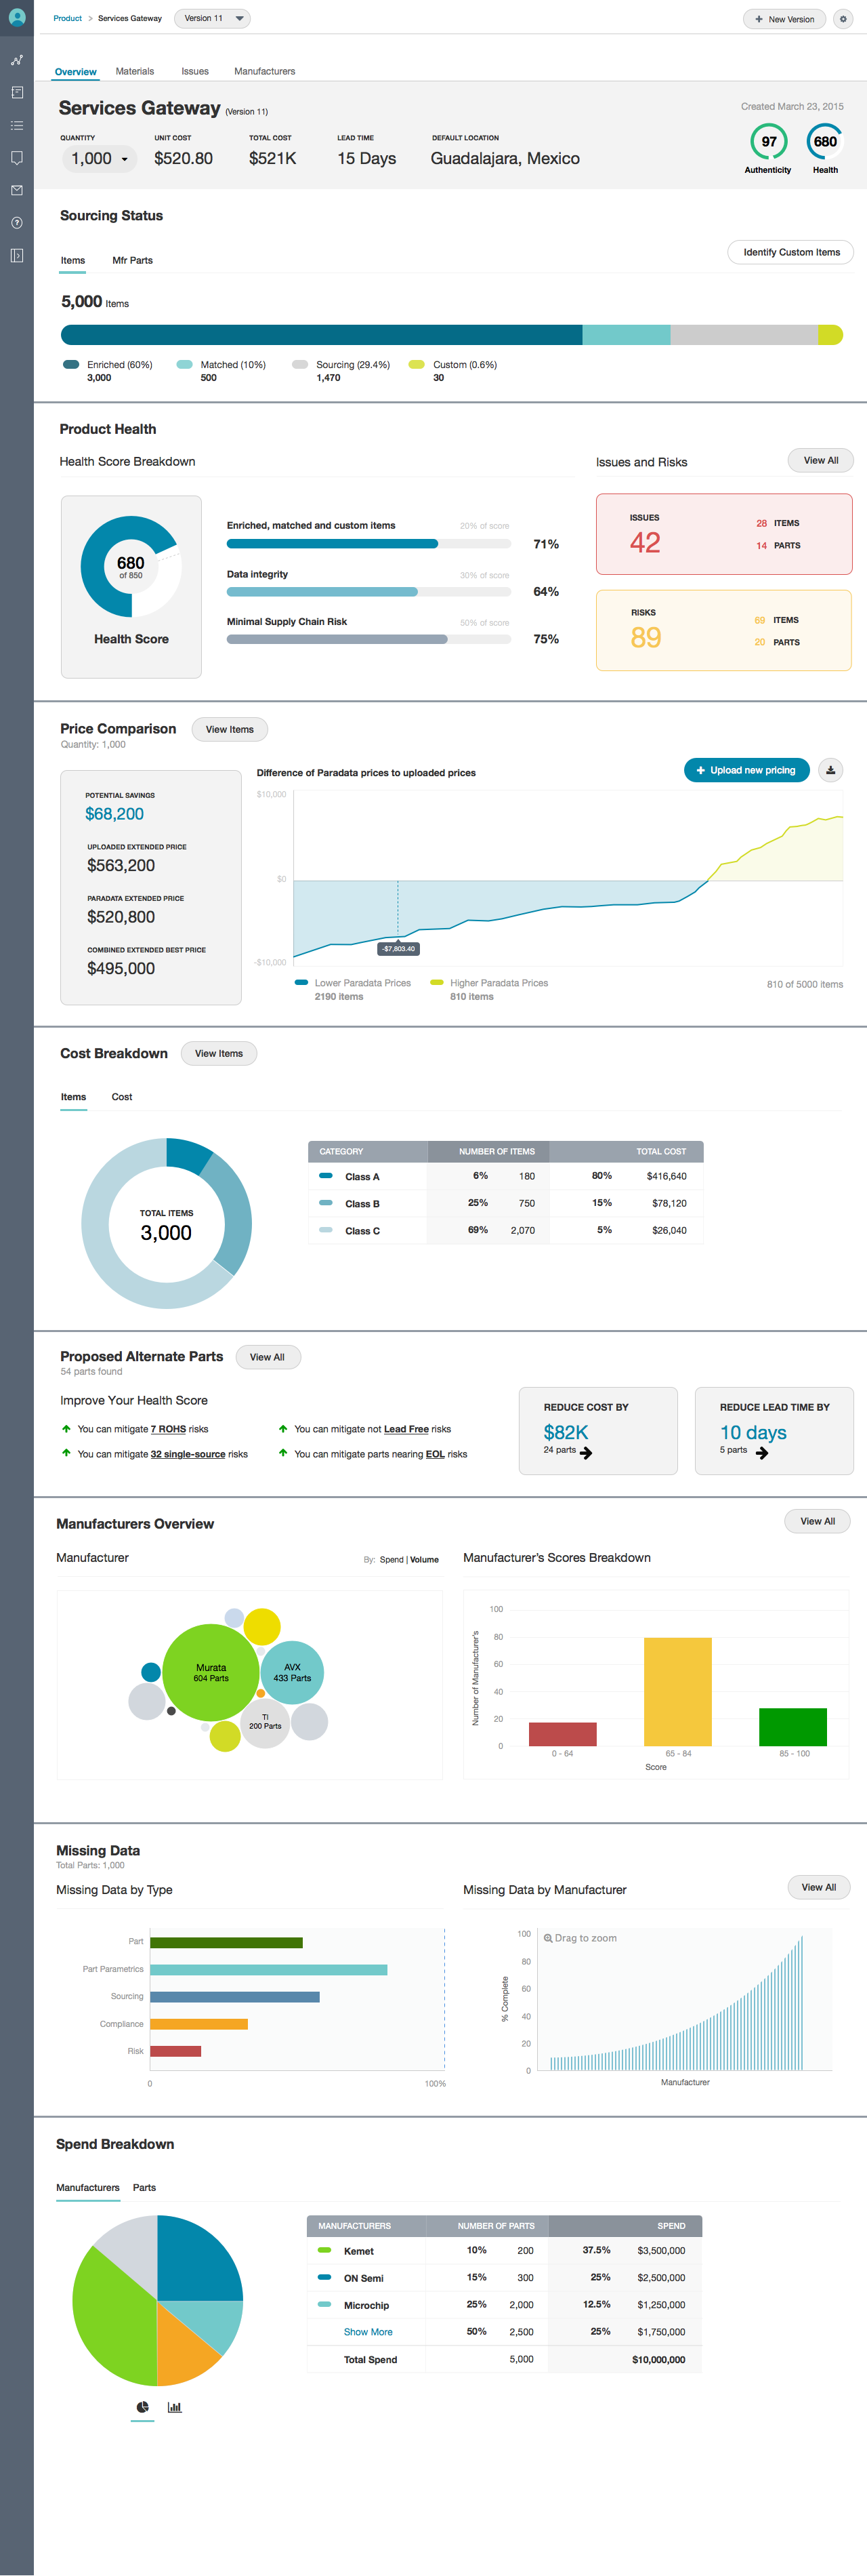Click the Upload new pricing button

tap(746, 770)
